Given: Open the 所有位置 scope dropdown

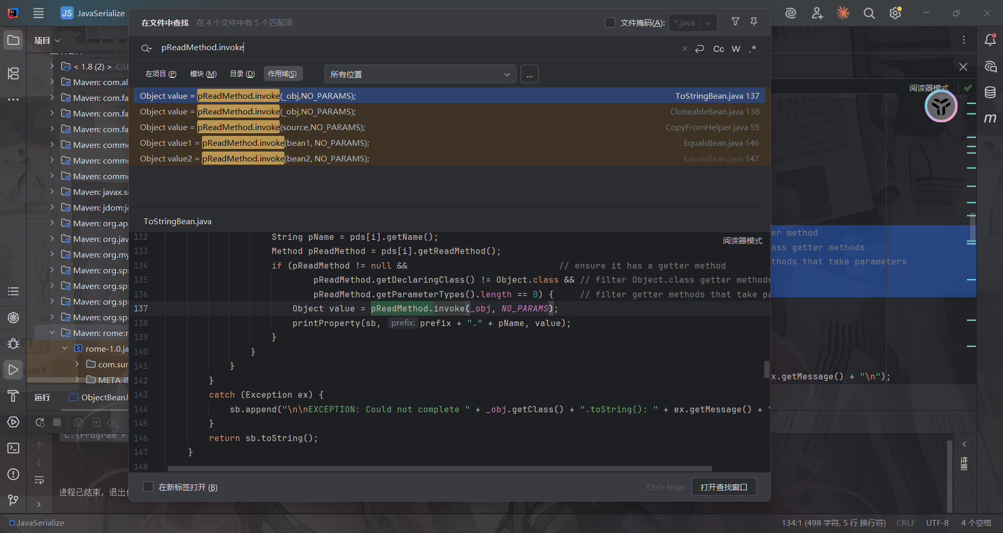Looking at the screenshot, I should click(420, 74).
